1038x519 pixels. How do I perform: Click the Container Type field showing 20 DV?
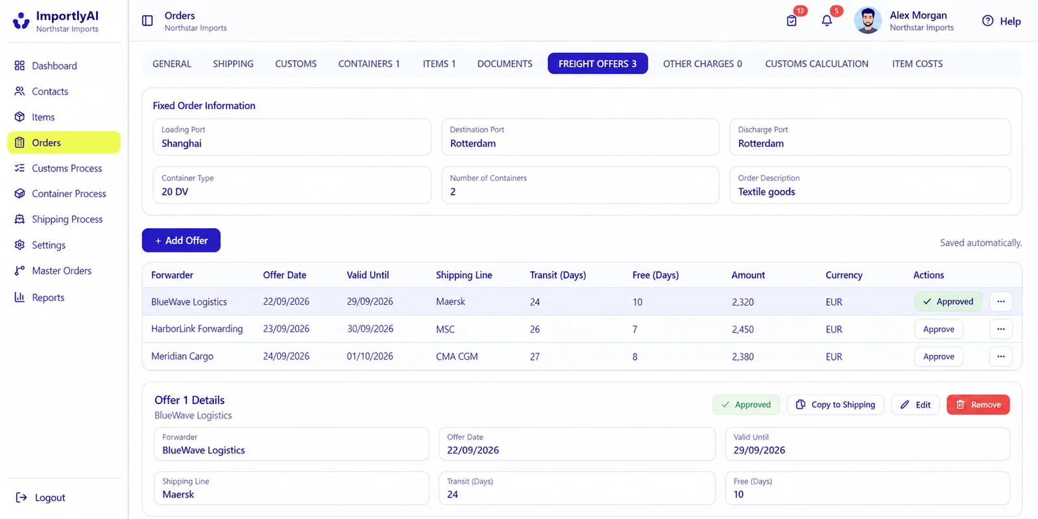pyautogui.click(x=292, y=185)
